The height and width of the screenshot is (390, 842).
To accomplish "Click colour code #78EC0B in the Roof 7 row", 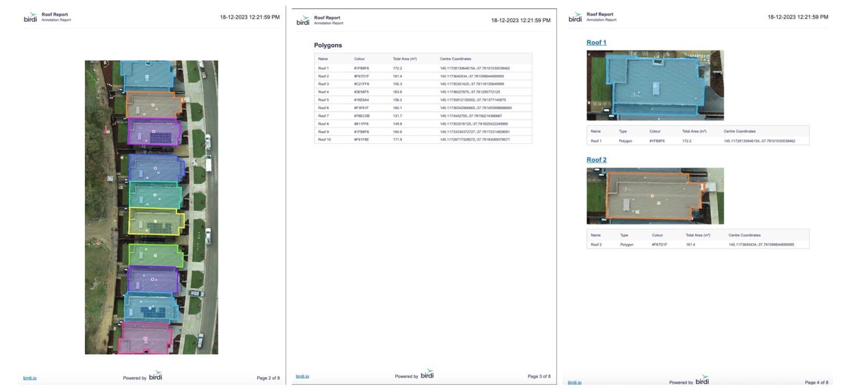I will [x=362, y=116].
